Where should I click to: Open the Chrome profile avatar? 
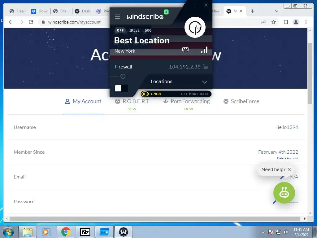point(296,22)
